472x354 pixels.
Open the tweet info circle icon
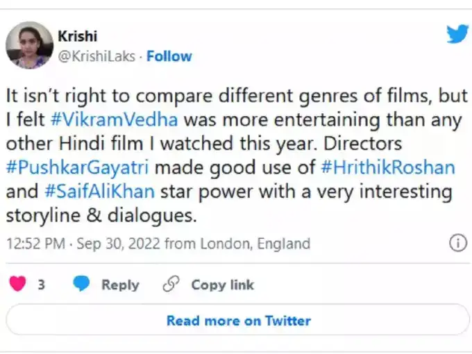click(x=457, y=243)
